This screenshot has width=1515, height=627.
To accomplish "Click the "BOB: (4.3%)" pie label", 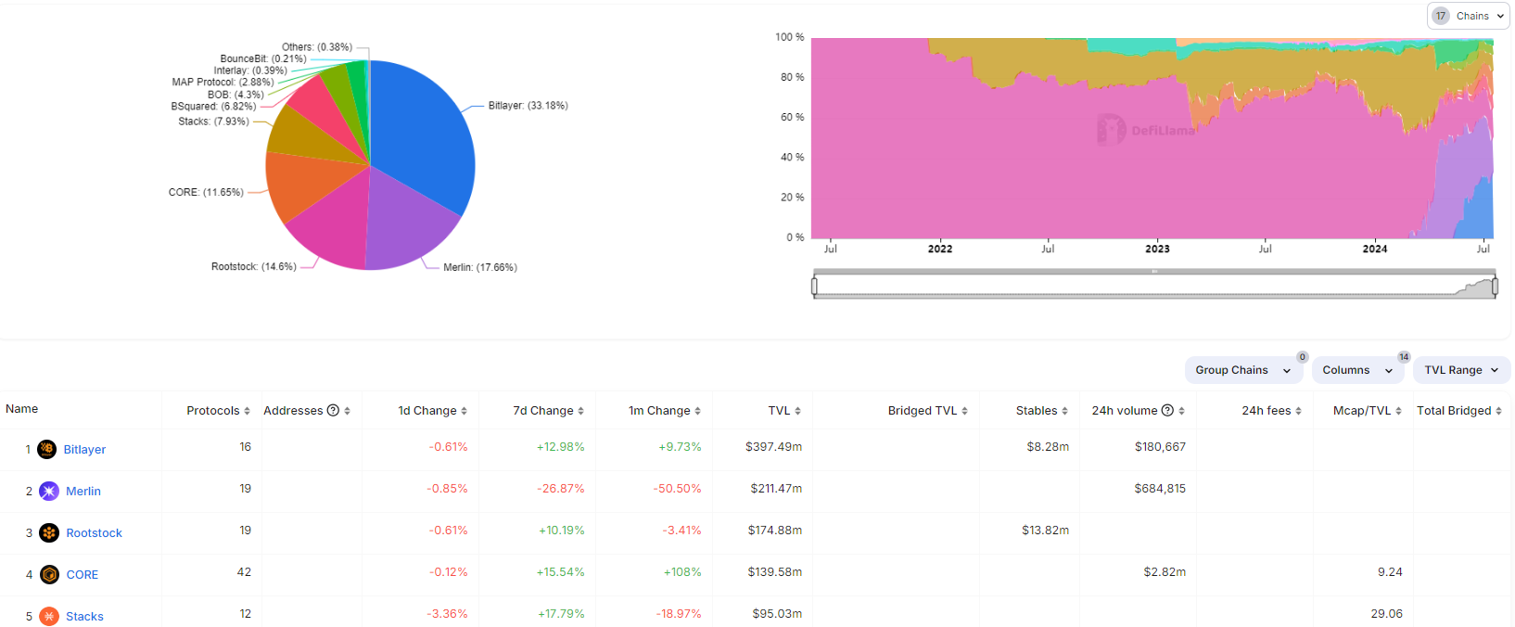I will point(236,95).
